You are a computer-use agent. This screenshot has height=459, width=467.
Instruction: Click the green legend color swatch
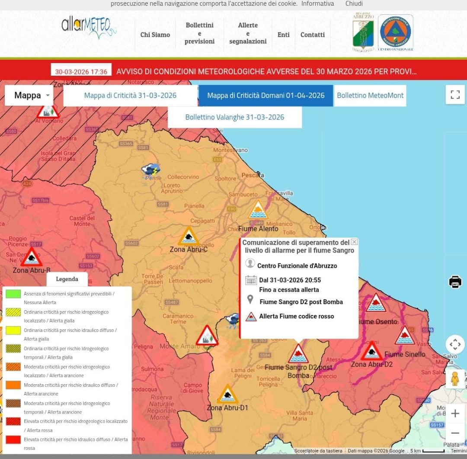point(13,294)
